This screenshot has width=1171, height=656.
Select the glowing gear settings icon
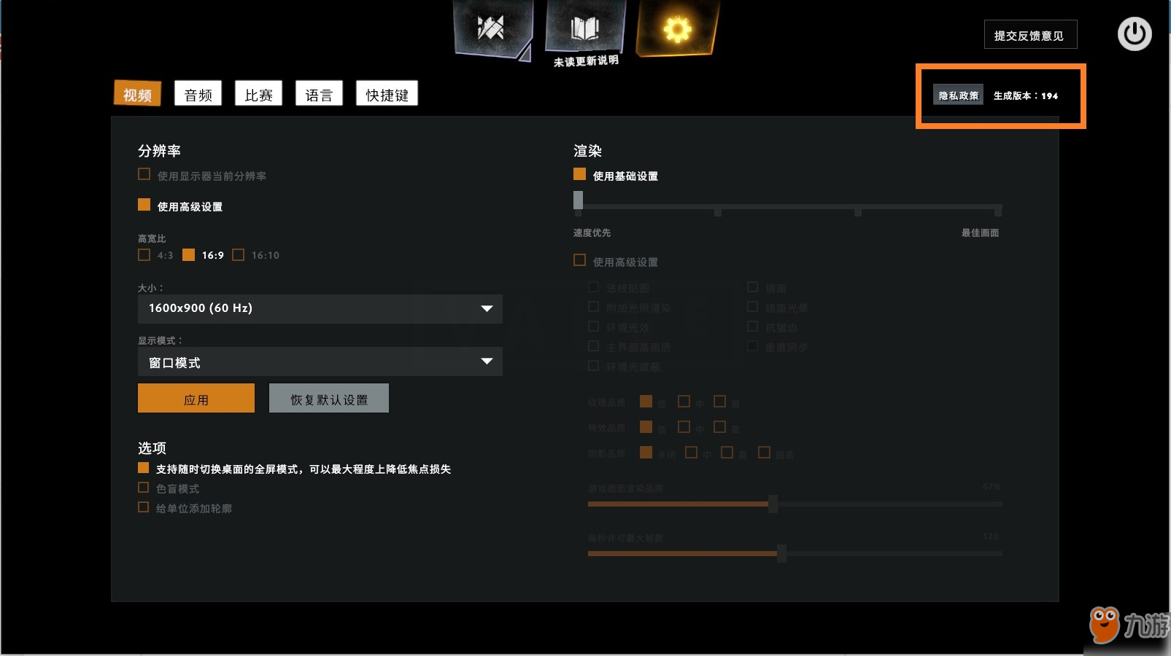[x=677, y=28]
